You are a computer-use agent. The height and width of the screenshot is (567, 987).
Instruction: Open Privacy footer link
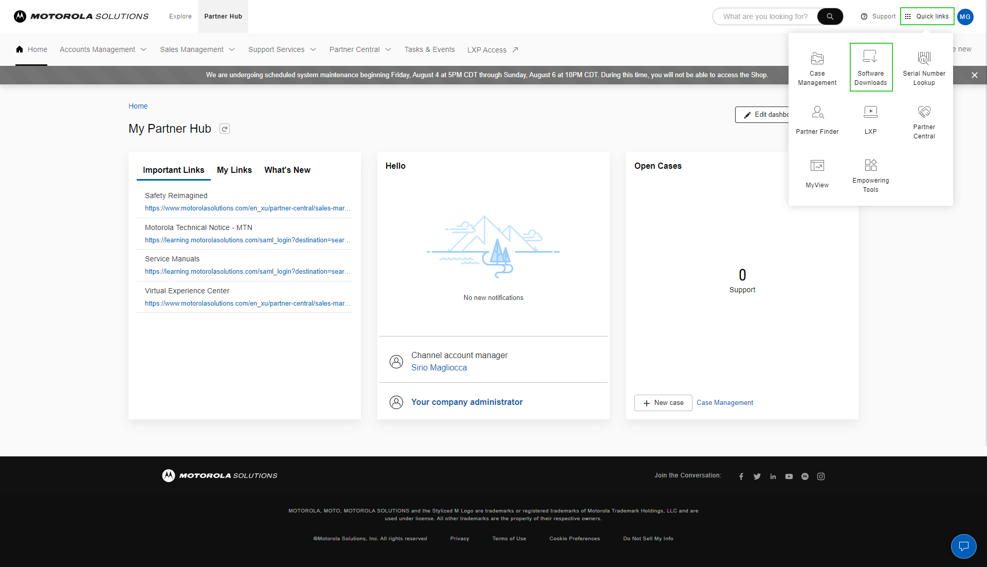click(x=460, y=539)
